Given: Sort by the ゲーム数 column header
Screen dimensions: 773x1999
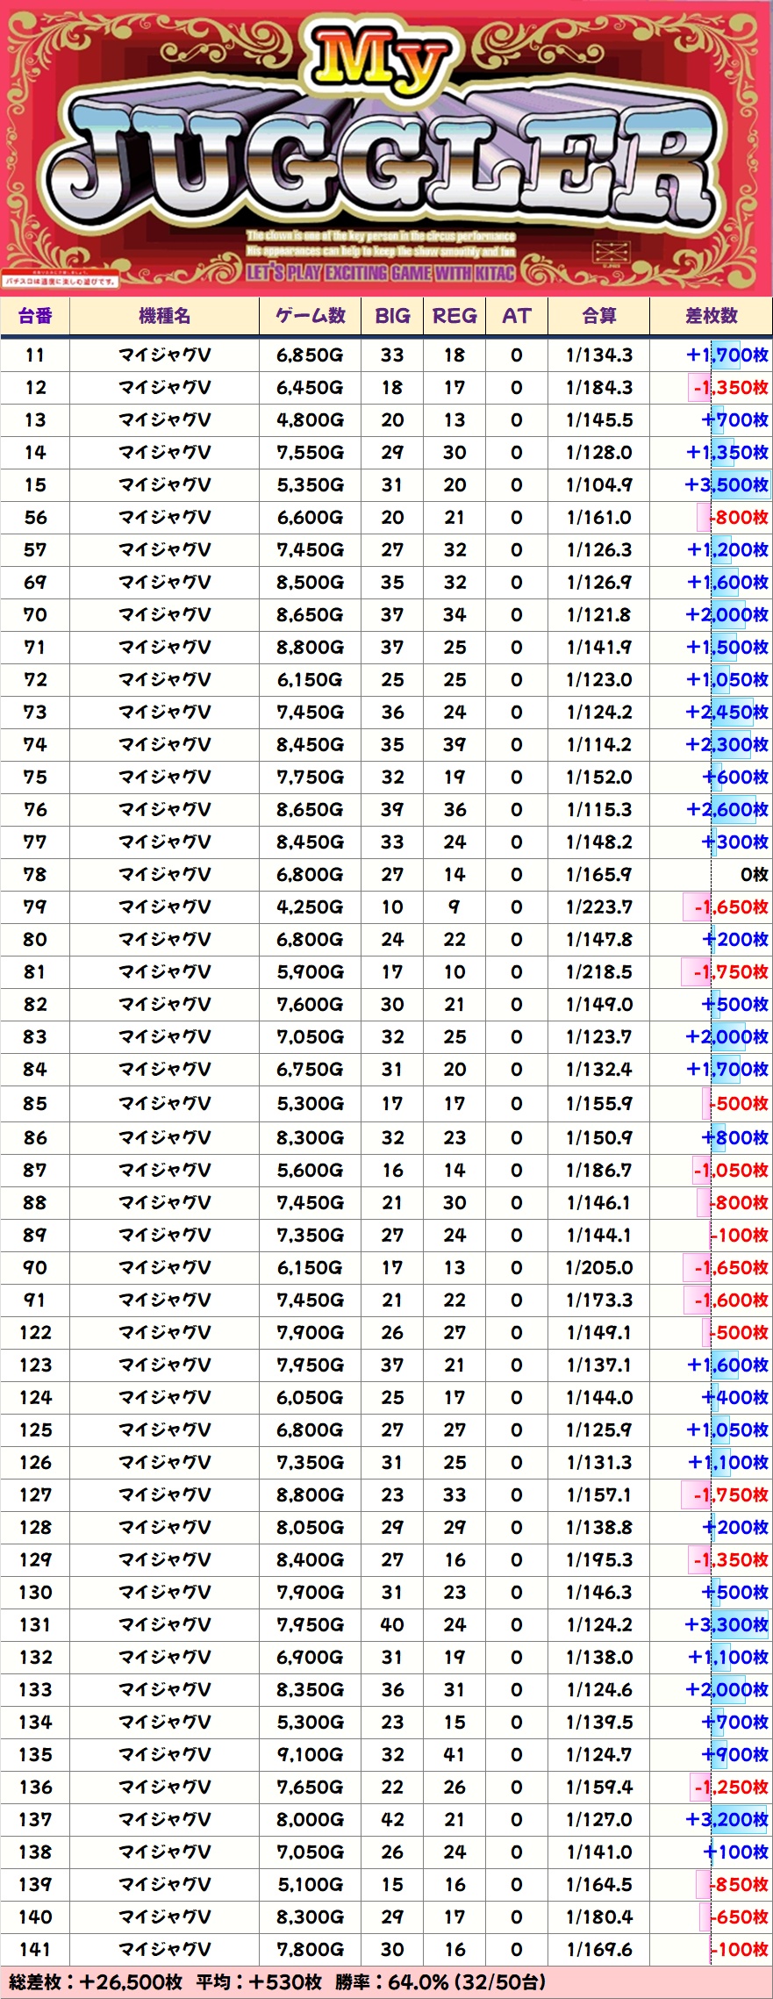Looking at the screenshot, I should click(310, 316).
